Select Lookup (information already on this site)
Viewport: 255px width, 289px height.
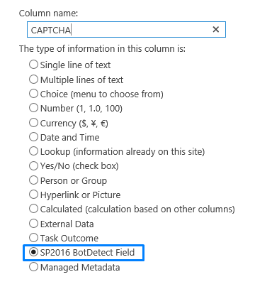point(33,151)
